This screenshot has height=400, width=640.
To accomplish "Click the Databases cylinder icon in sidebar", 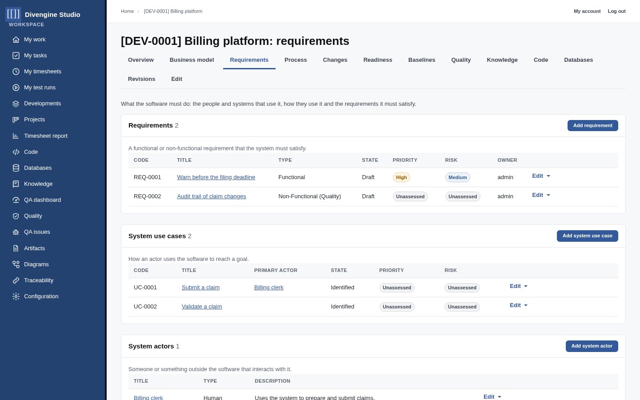I will (16, 168).
